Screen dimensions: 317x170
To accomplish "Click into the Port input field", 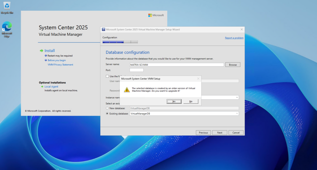I will point(137,70).
